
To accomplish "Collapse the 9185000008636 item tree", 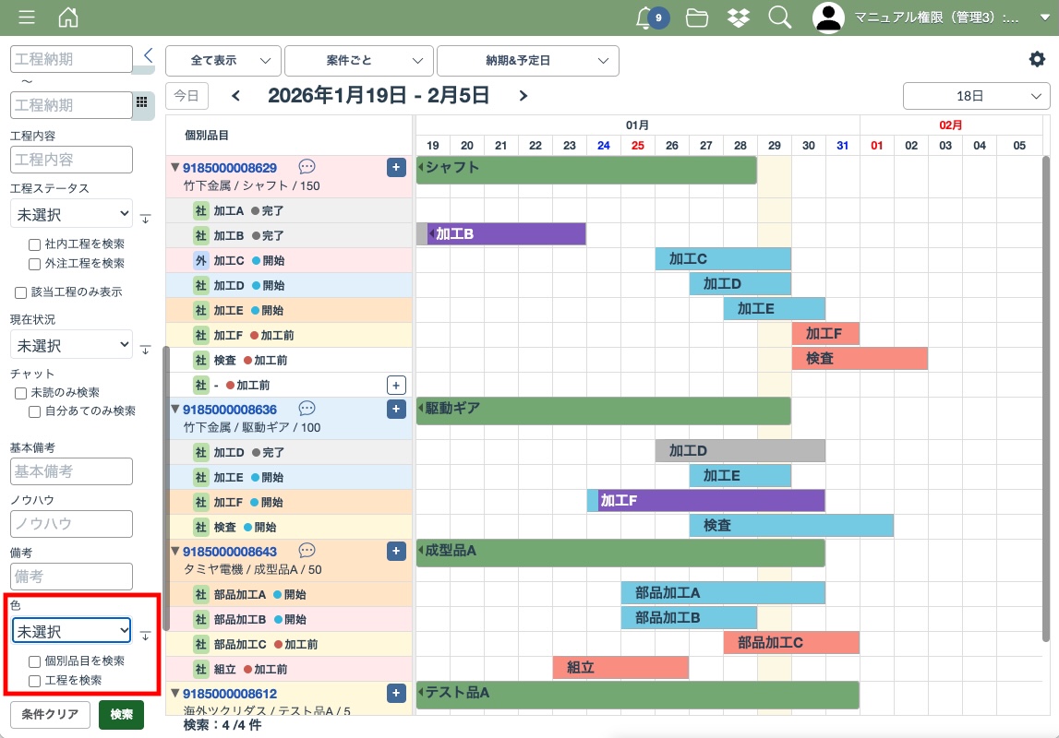I will click(x=174, y=409).
